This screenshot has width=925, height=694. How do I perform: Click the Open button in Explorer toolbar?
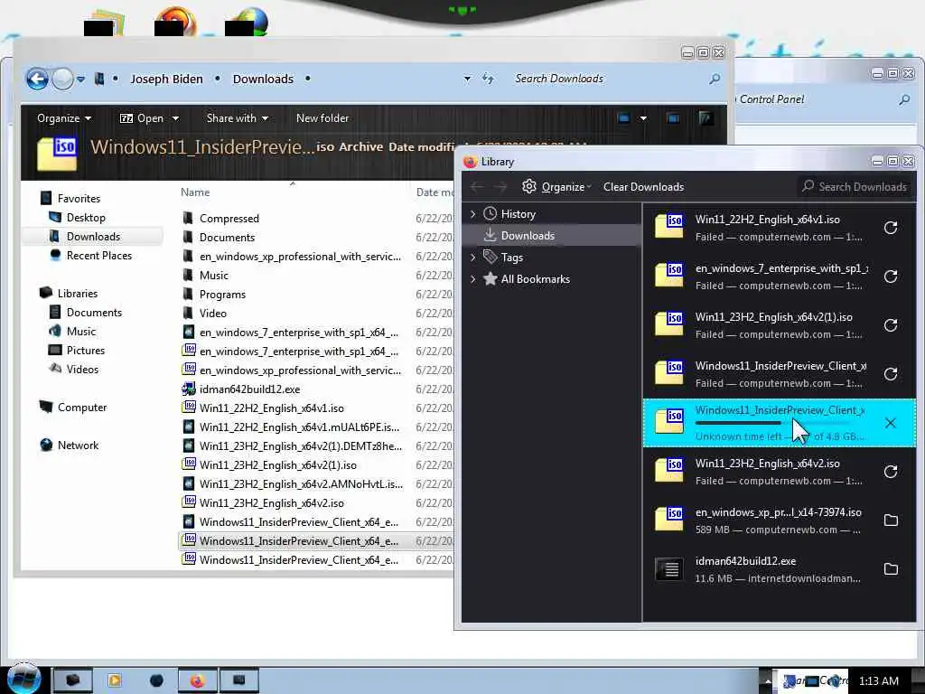[142, 118]
